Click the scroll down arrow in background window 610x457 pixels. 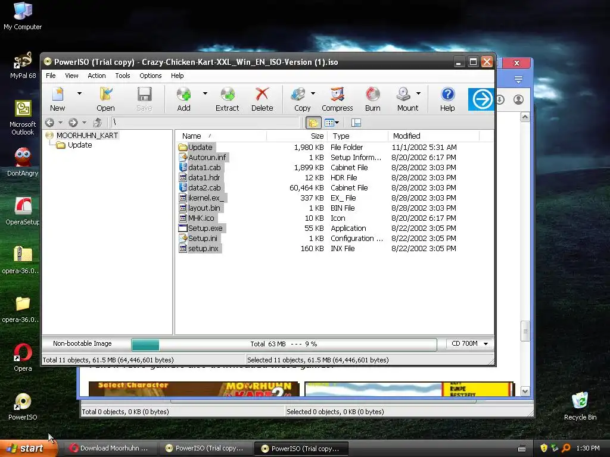[x=525, y=391]
